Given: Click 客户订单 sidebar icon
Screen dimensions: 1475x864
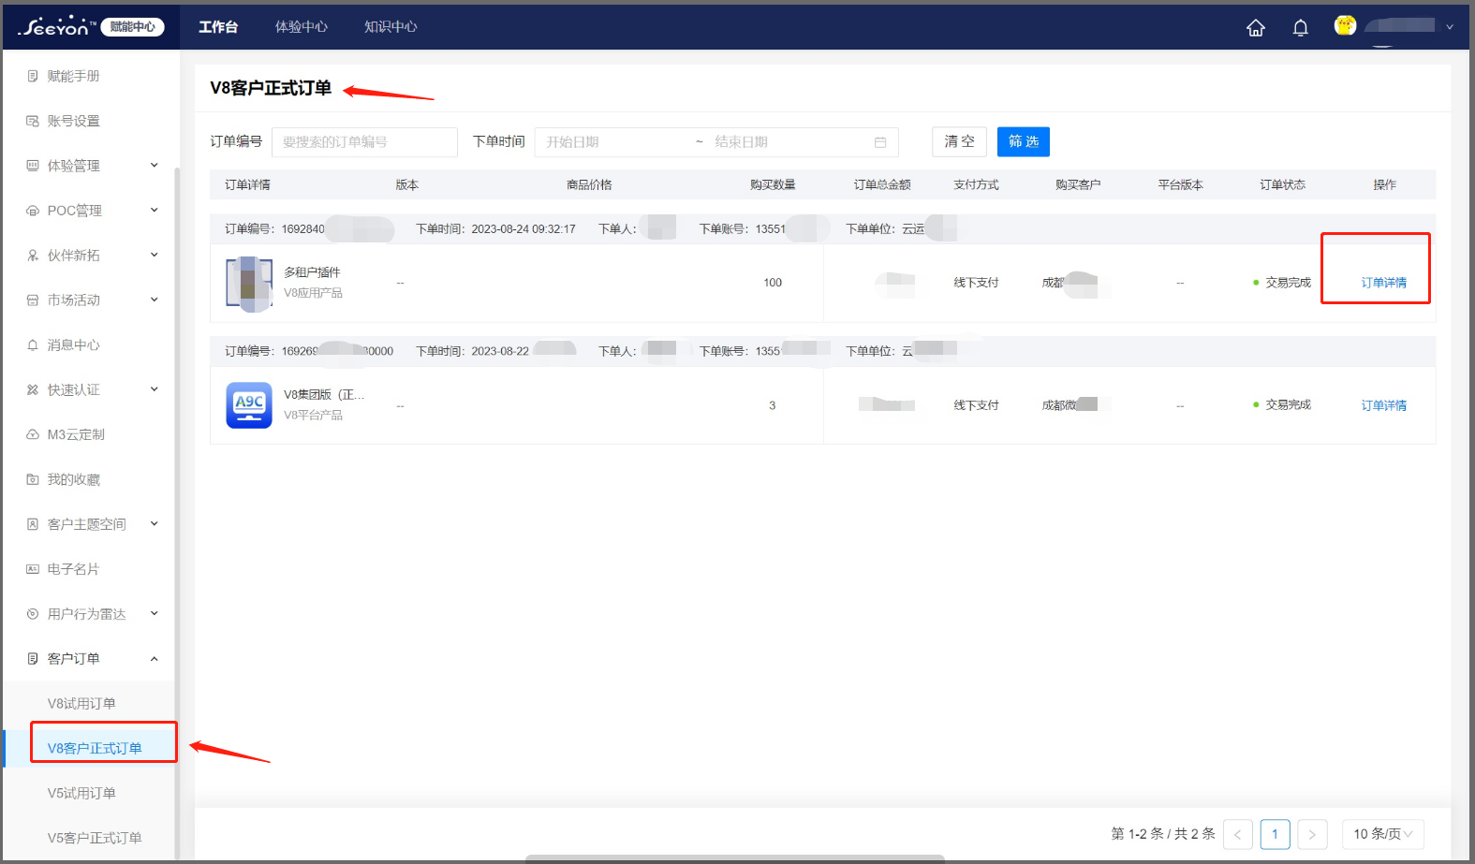Looking at the screenshot, I should click(33, 659).
